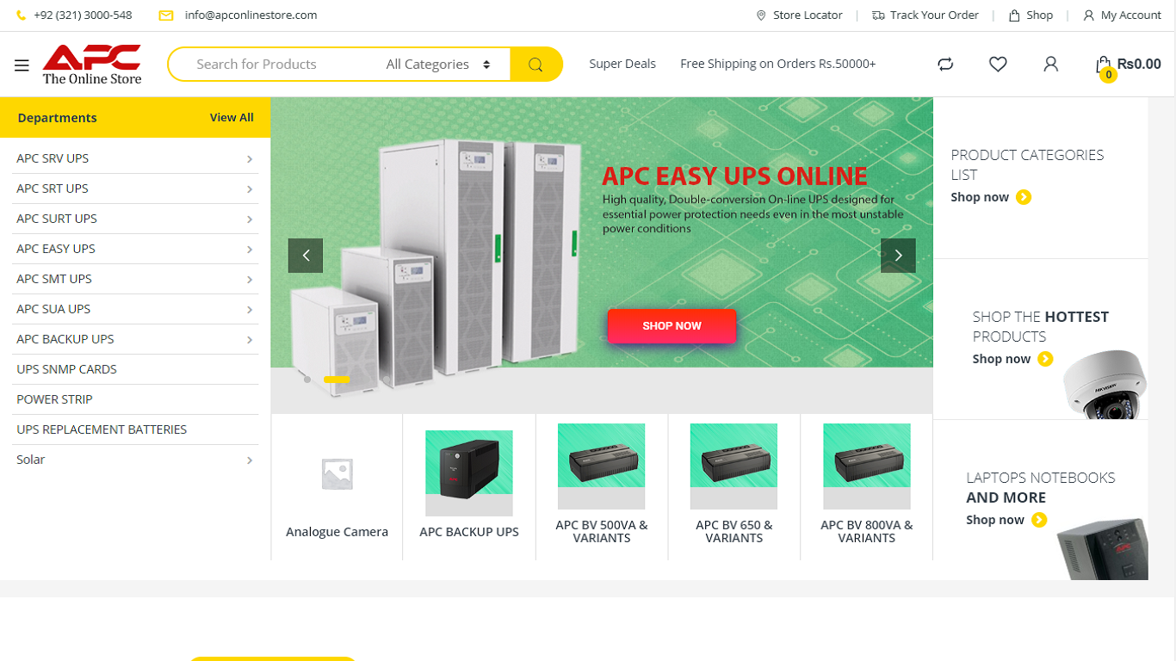This screenshot has width=1176, height=661.
Task: Open the All Categories dropdown
Action: click(x=437, y=65)
